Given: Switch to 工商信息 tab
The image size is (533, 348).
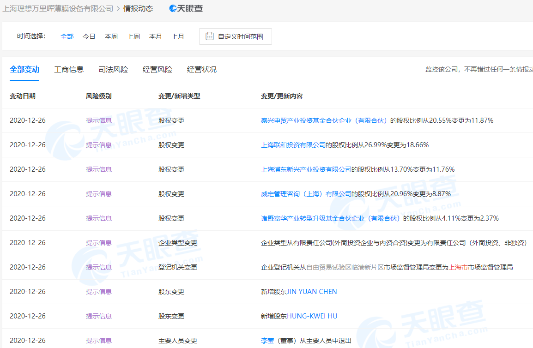Looking at the screenshot, I should coord(69,69).
